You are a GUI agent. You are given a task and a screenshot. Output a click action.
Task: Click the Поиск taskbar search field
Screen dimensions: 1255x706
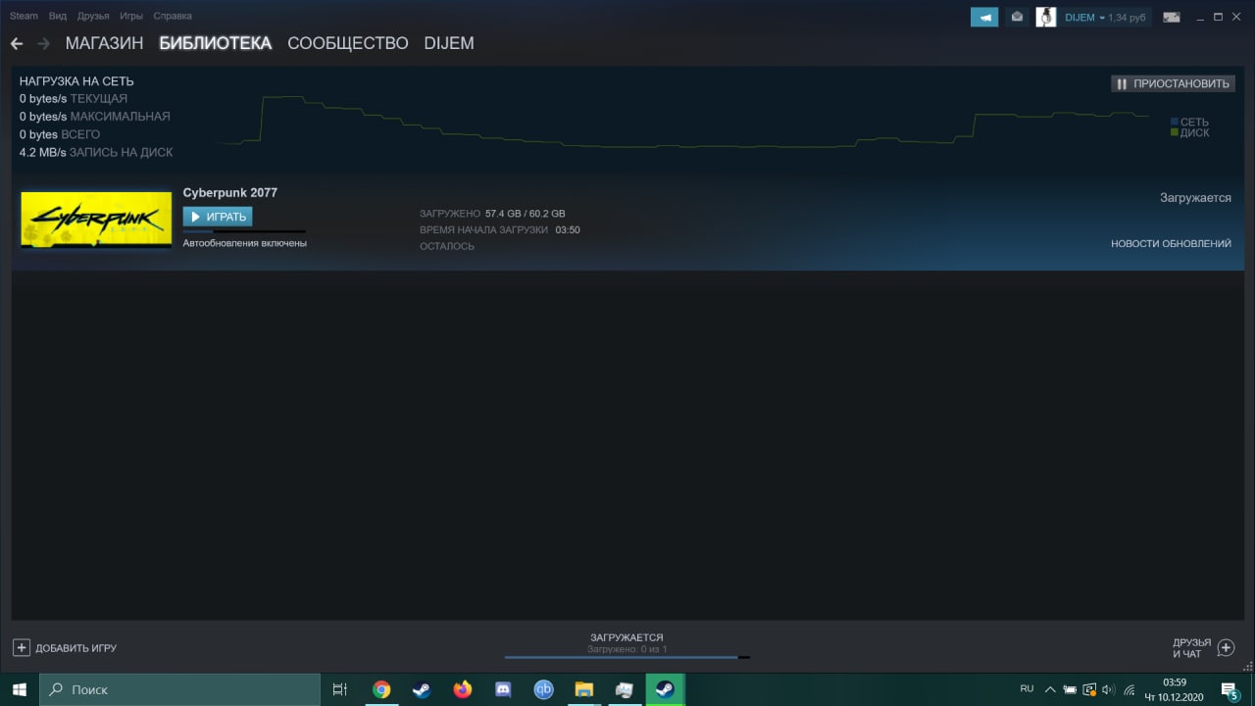tap(179, 689)
